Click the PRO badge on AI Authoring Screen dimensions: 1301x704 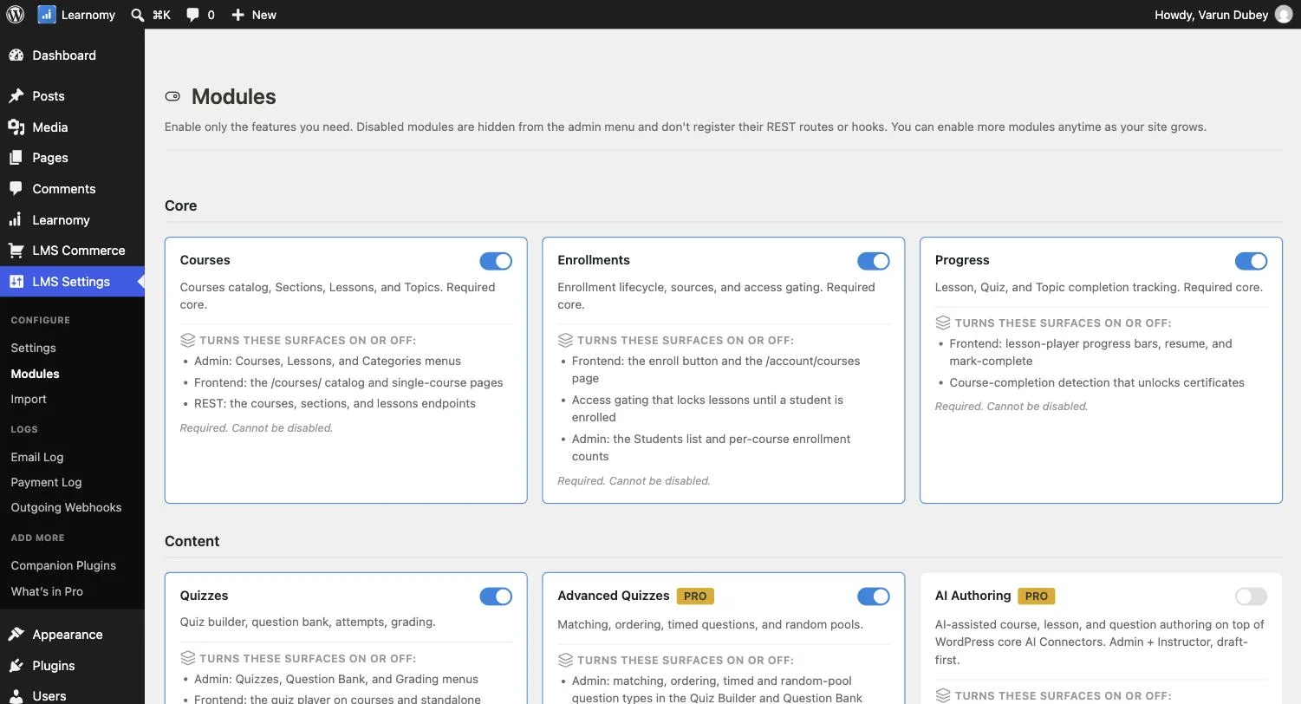pos(1037,596)
